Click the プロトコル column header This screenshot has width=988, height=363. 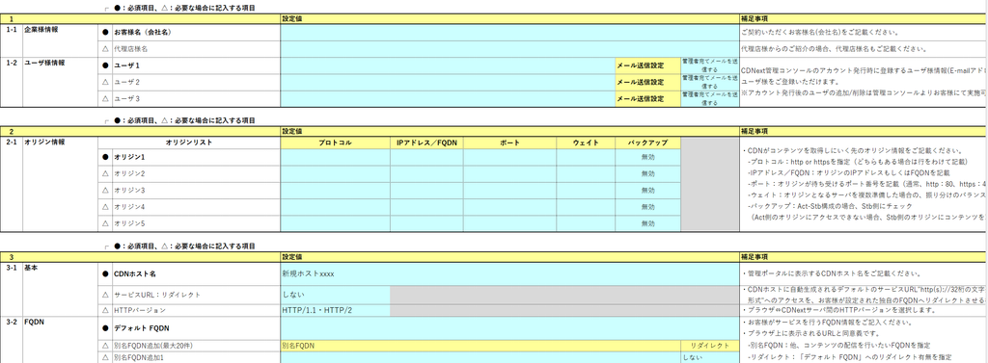click(335, 143)
